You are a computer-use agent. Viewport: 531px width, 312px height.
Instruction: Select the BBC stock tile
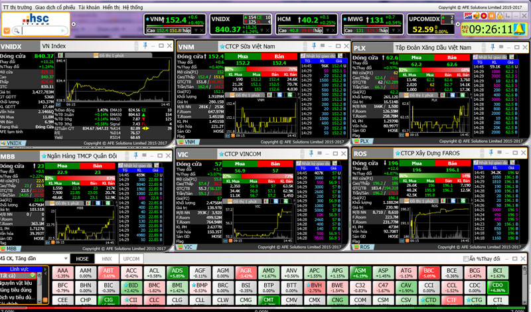(x=429, y=273)
